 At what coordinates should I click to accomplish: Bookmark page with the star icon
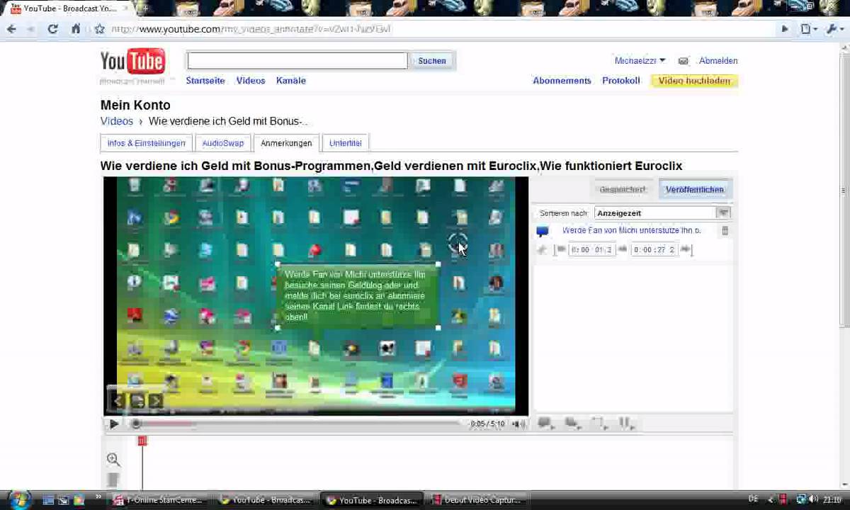(99, 29)
